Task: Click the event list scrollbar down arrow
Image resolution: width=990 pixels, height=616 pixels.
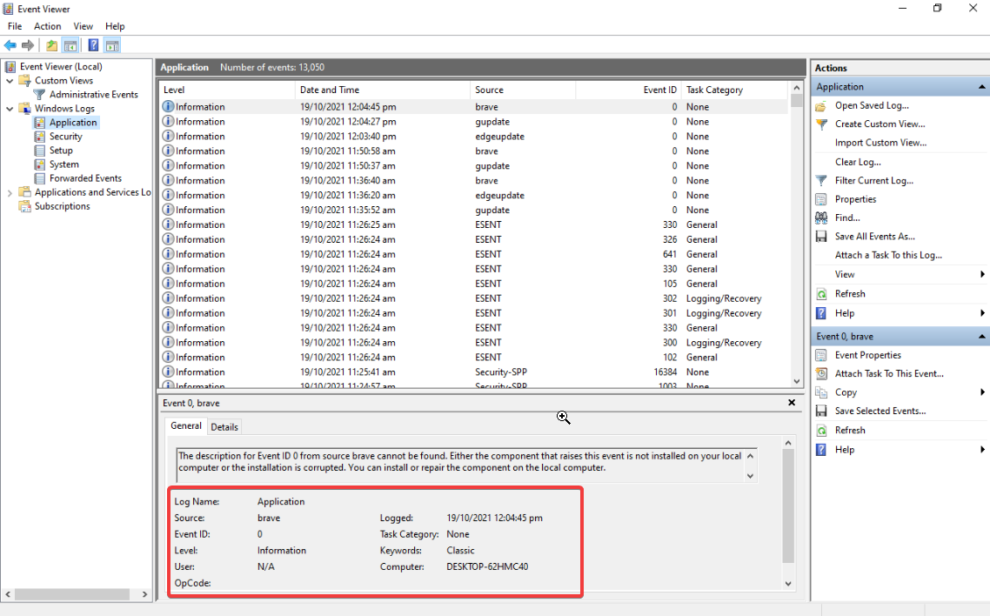Action: tap(796, 381)
